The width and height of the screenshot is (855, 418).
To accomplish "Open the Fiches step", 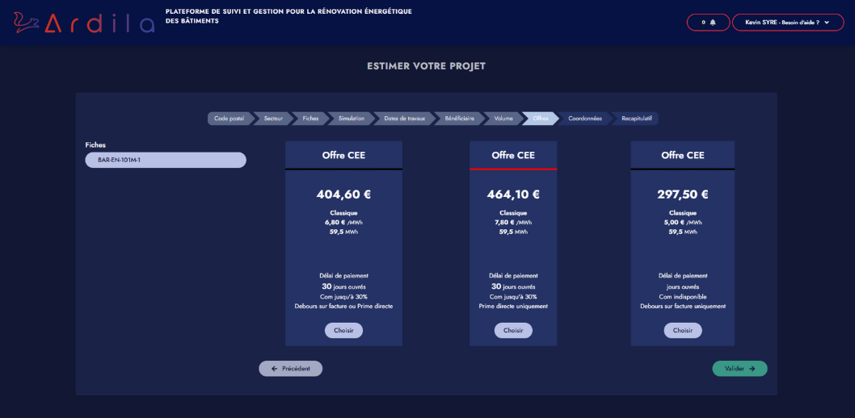I will (x=310, y=119).
